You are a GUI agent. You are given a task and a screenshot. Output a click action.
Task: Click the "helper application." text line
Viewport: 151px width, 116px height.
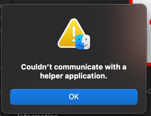pos(74,76)
